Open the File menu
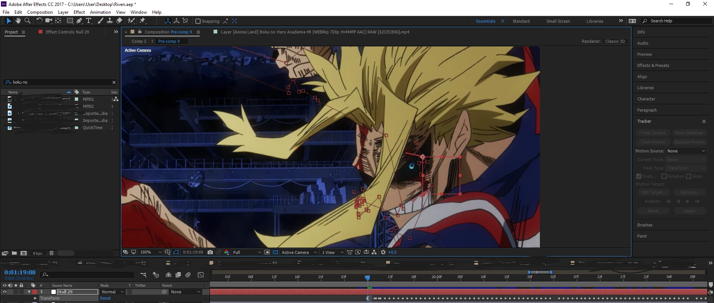The image size is (714, 303). (6, 12)
